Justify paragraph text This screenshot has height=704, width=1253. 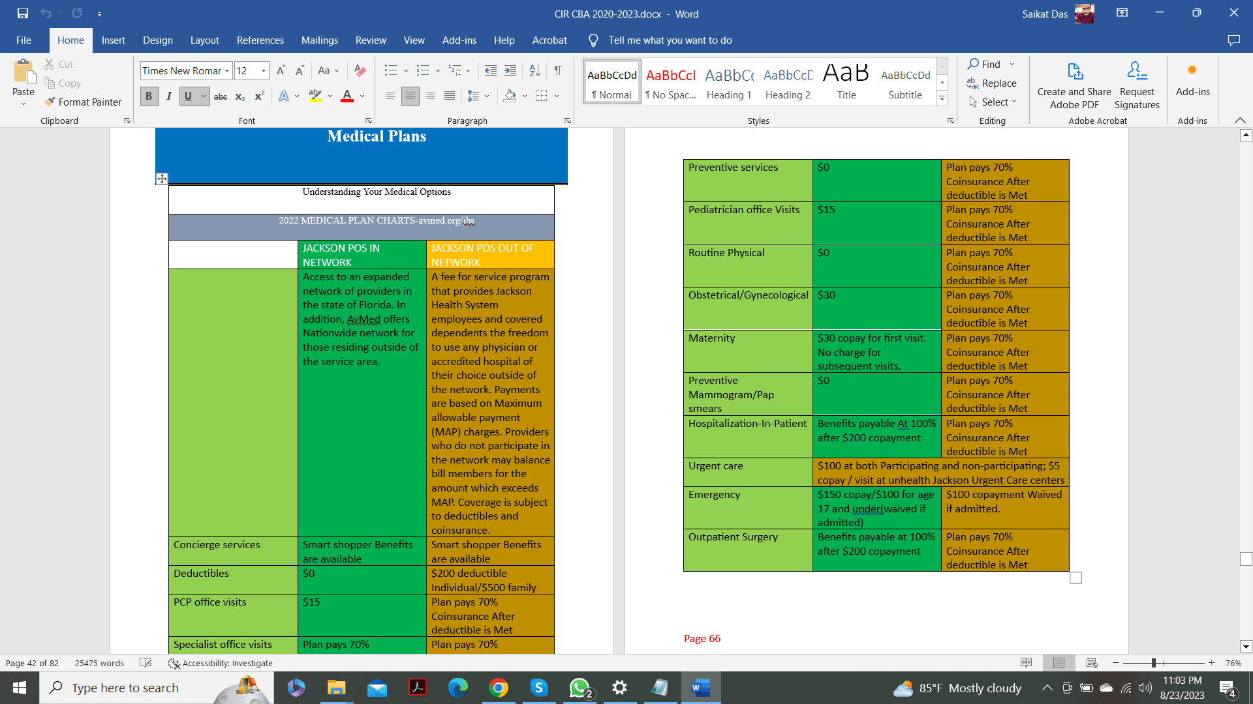450,96
